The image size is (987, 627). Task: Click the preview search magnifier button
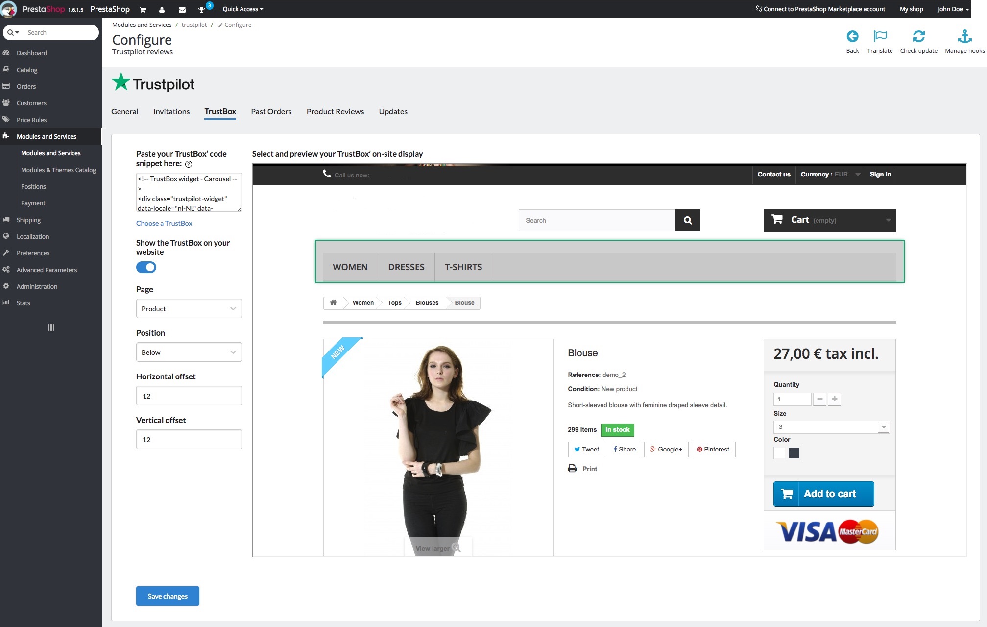click(x=687, y=220)
